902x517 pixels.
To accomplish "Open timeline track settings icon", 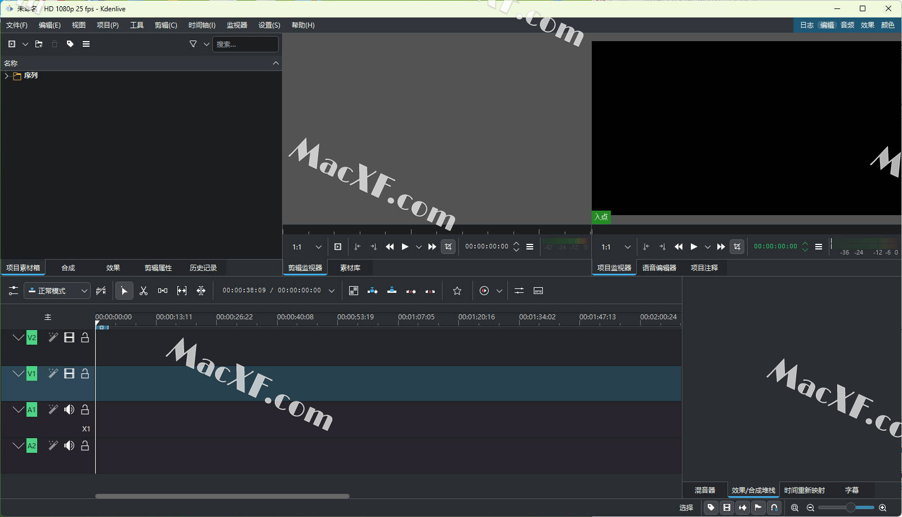I will coord(14,291).
